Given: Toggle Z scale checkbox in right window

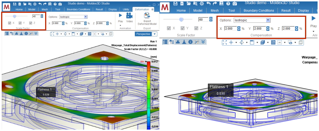Looking at the screenshot, I should point(196,28).
